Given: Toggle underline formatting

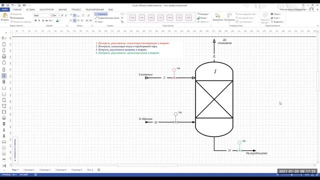Looking at the screenshot, I should point(43,20).
